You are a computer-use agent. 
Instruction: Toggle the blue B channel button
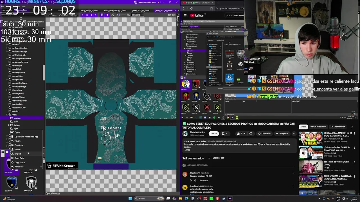[91, 15]
